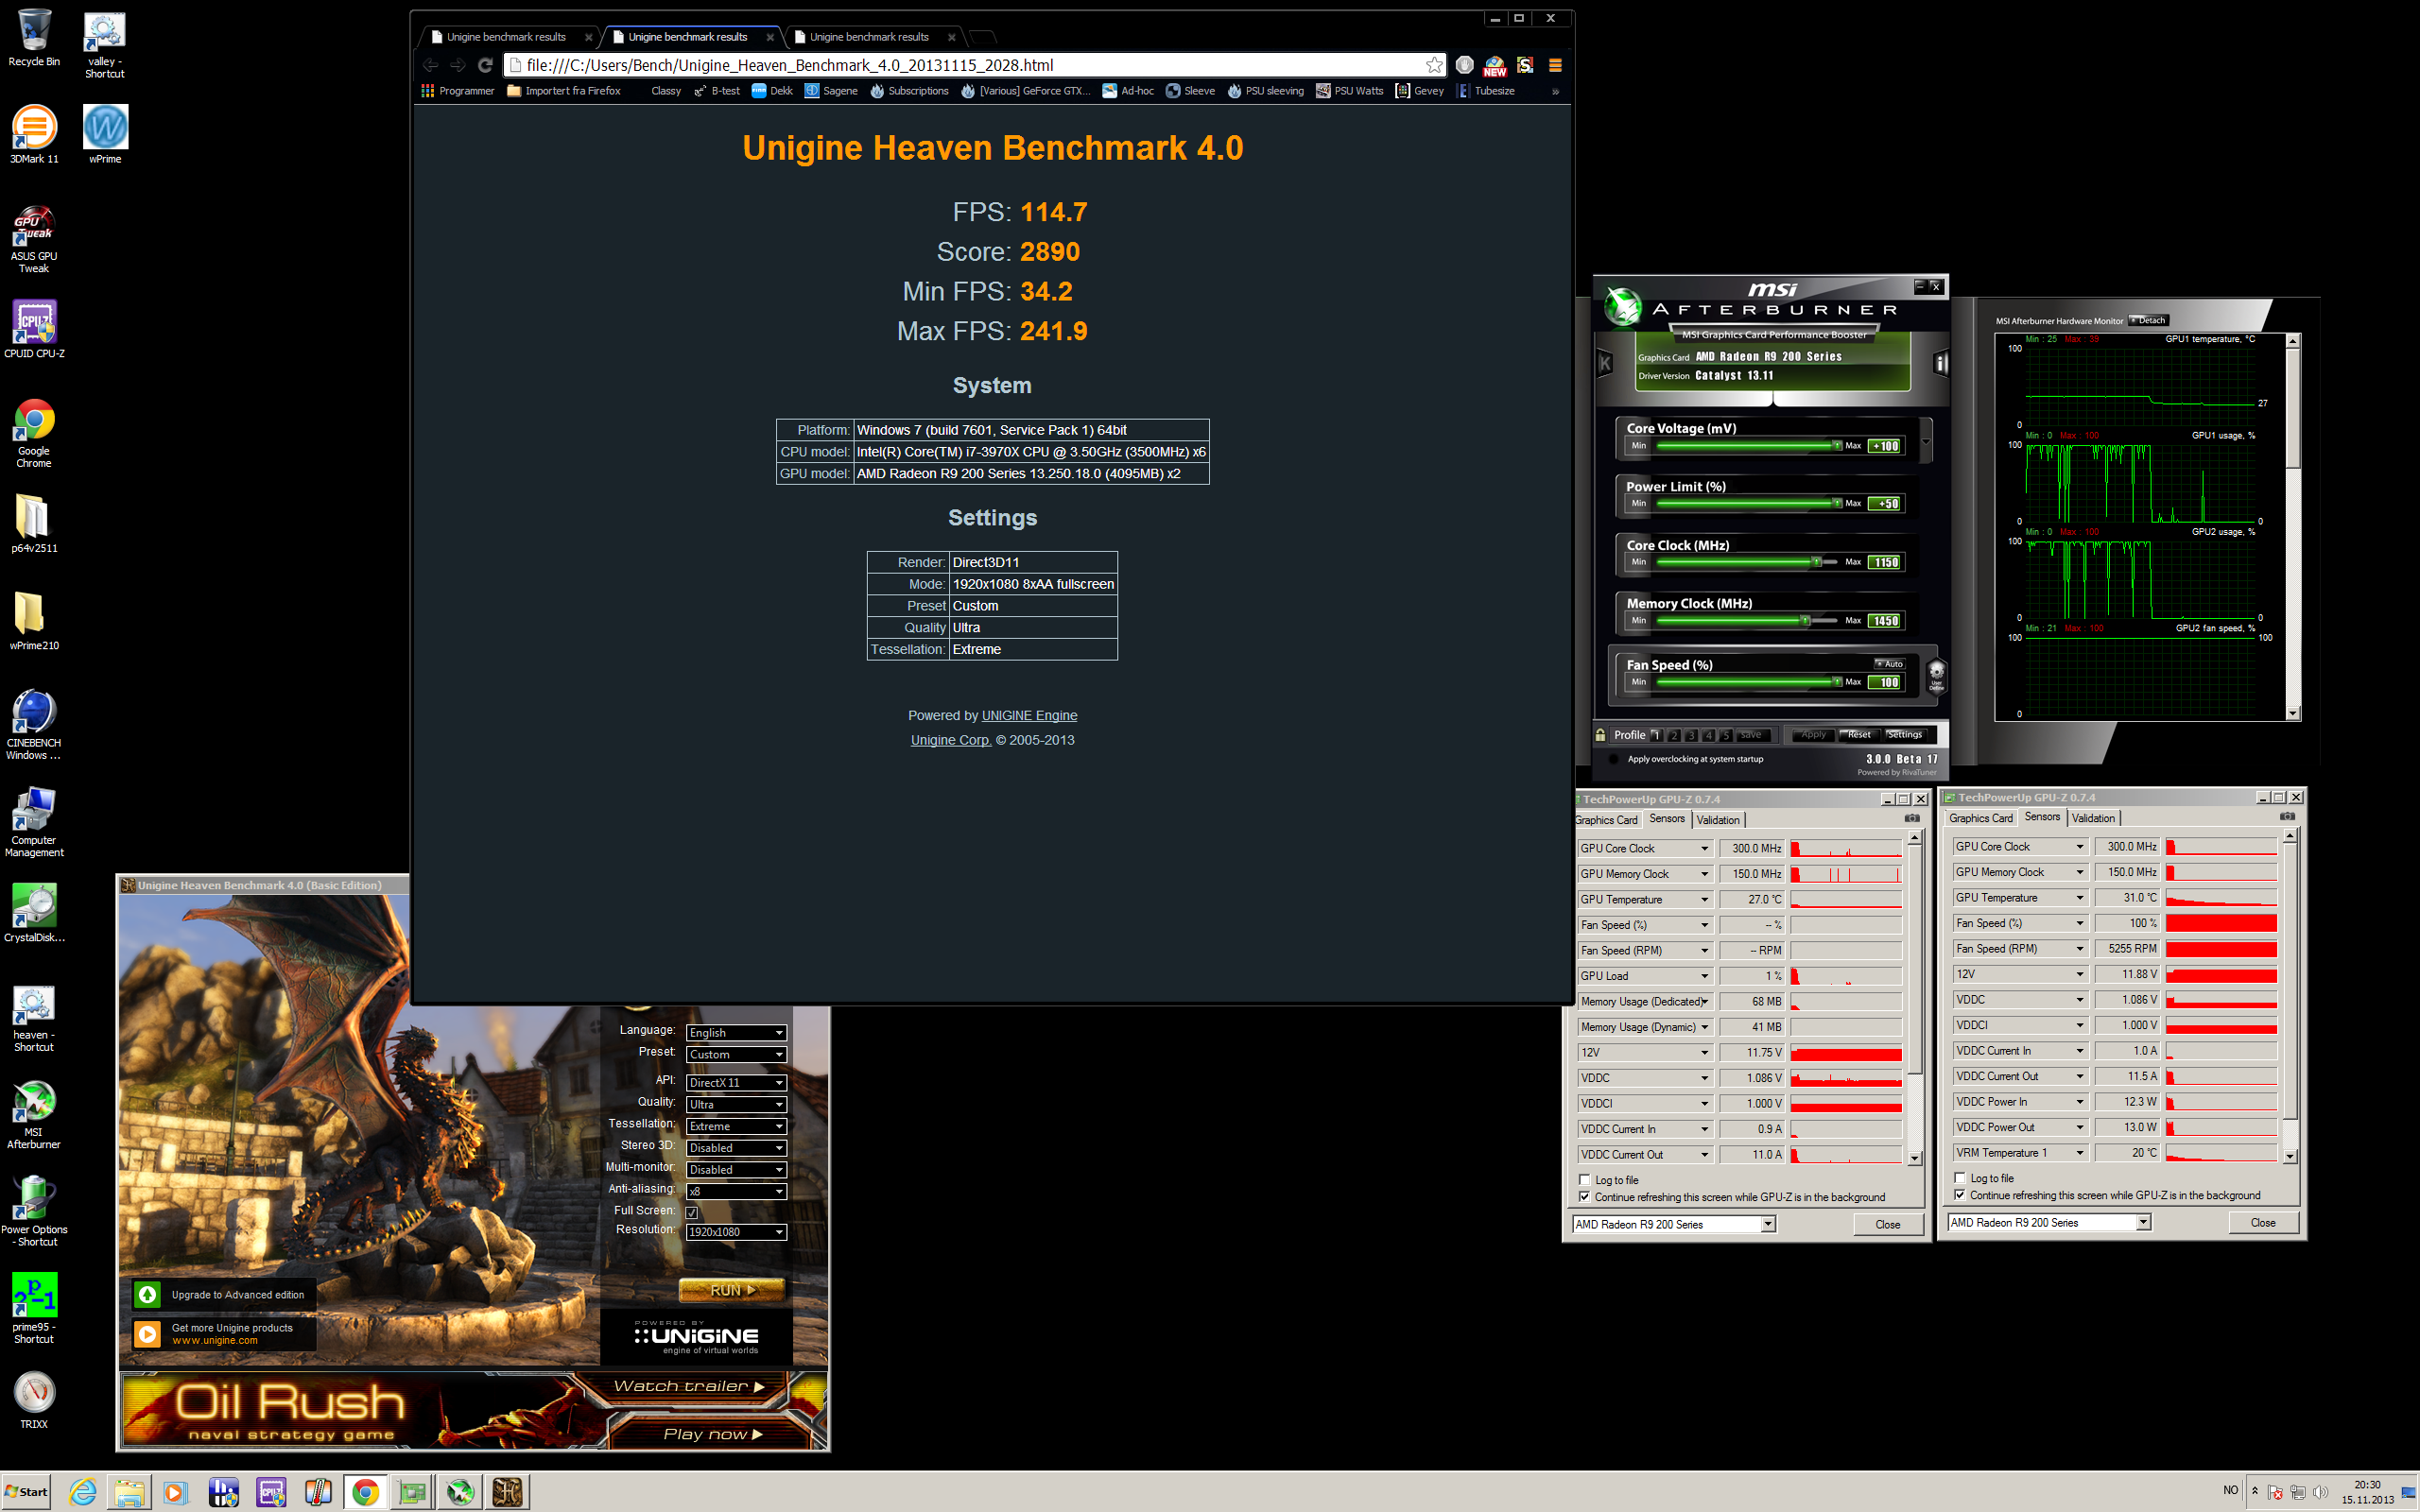Screen dimensions: 2420x1512
Task: Click the Afterburner info (i) side button
Action: click(x=1940, y=363)
